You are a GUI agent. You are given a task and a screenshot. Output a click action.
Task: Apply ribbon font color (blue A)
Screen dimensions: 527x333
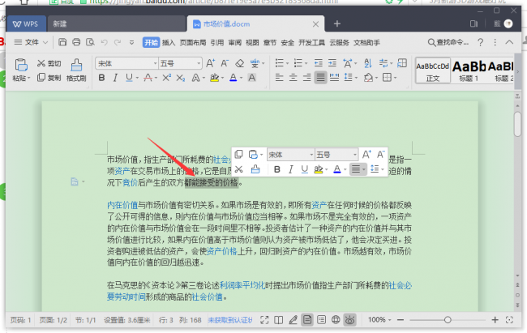click(234, 78)
